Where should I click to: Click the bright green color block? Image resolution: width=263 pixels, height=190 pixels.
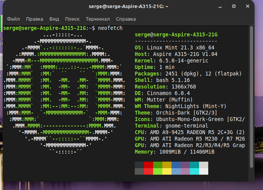(x=158, y=171)
